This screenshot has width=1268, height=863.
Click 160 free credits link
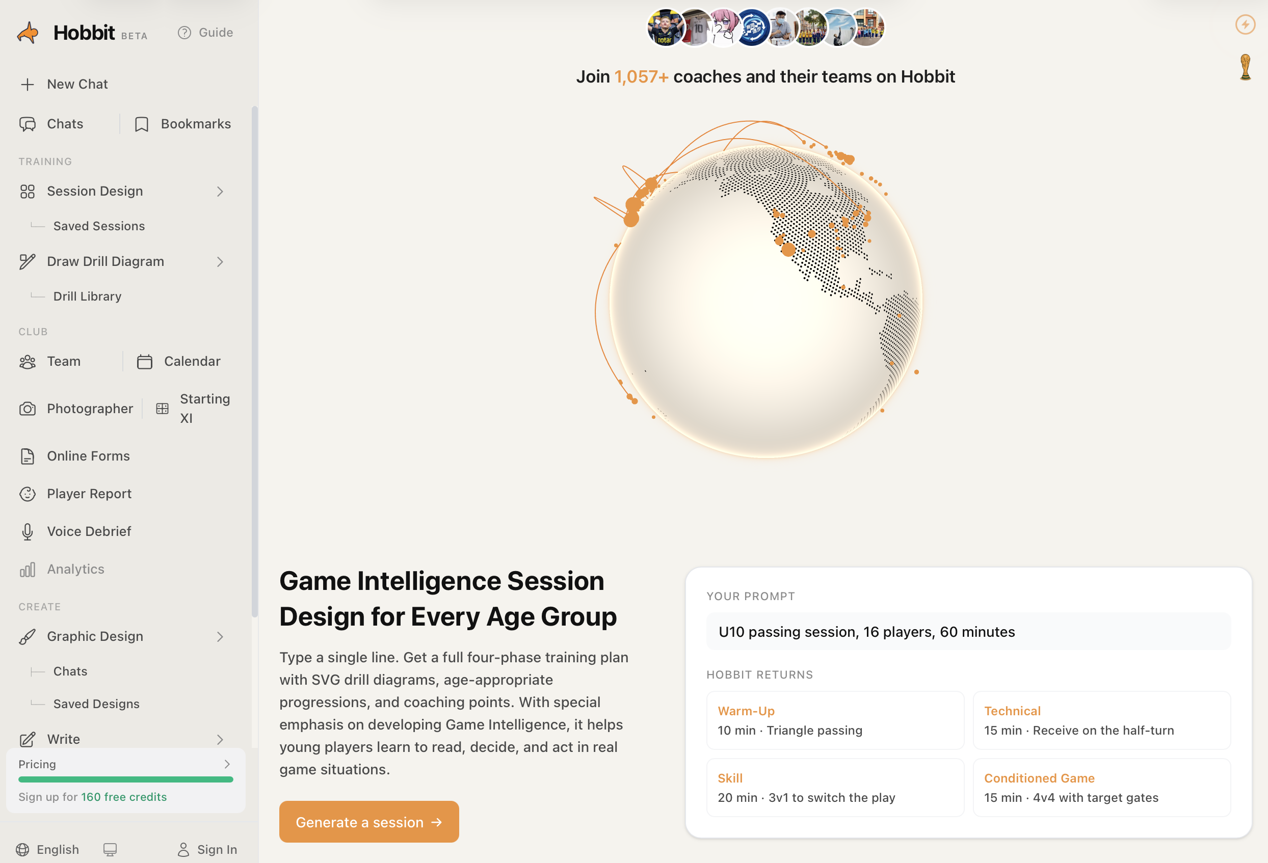[x=124, y=797]
